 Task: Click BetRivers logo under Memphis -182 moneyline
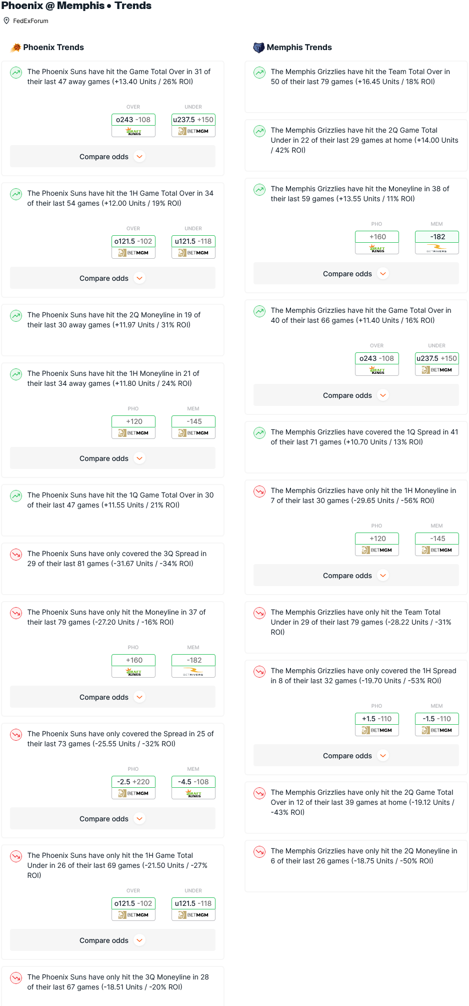(x=437, y=248)
